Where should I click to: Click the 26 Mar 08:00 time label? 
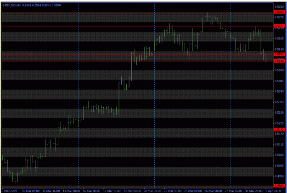(x=213, y=191)
